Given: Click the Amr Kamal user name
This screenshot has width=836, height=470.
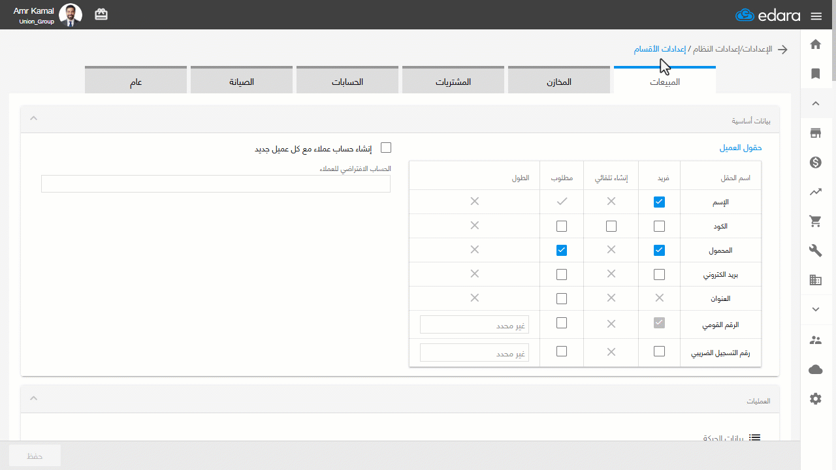Looking at the screenshot, I should [x=33, y=11].
